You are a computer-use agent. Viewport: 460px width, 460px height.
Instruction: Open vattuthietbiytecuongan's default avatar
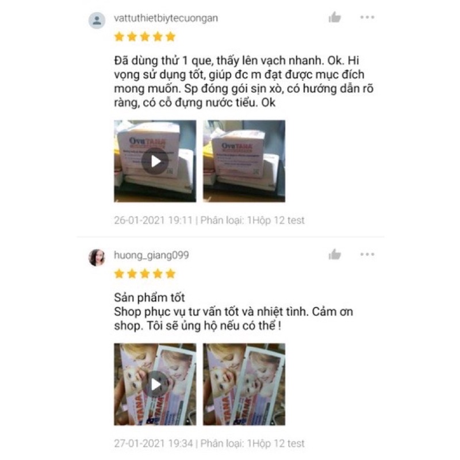[97, 21]
